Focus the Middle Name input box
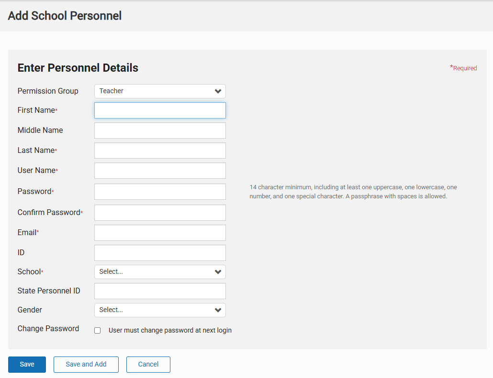 (x=159, y=130)
